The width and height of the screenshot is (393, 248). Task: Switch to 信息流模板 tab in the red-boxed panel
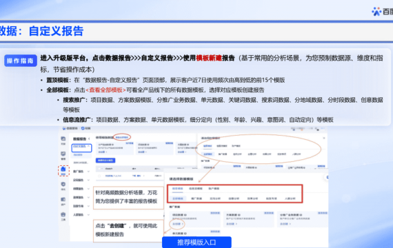coord(196,189)
